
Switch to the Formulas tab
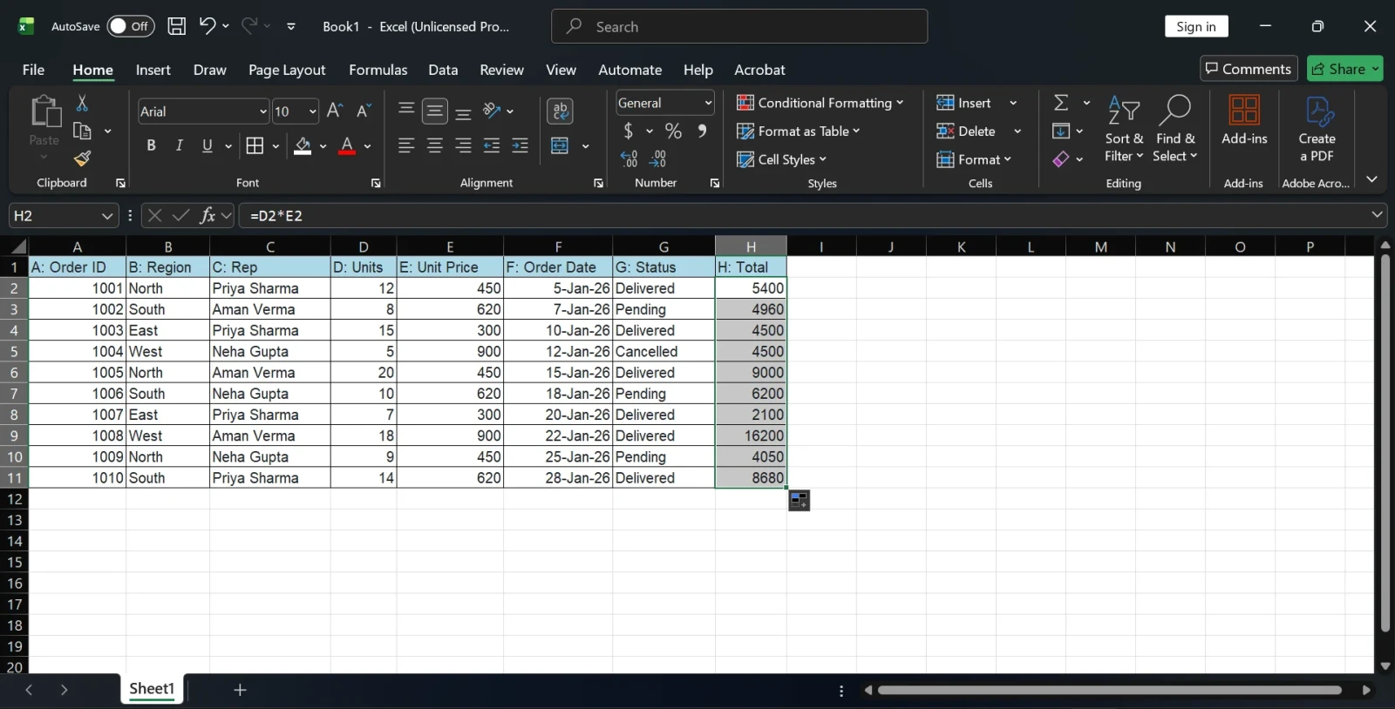[378, 70]
